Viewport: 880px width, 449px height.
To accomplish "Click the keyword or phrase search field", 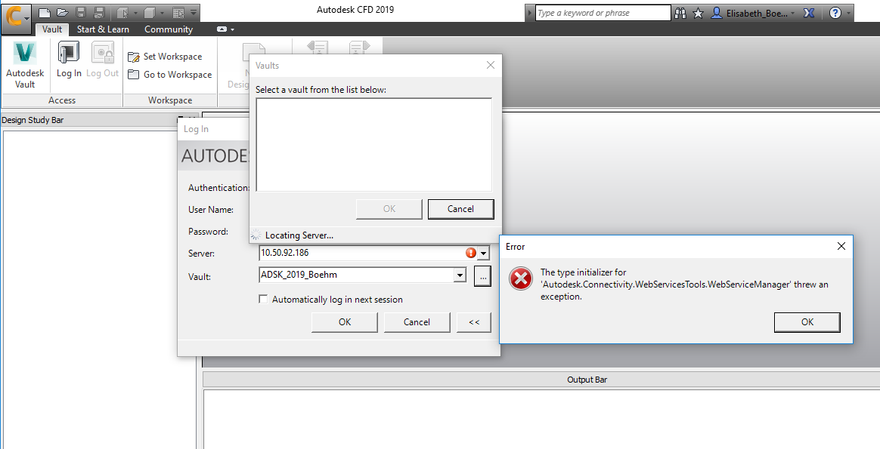I will click(x=603, y=13).
